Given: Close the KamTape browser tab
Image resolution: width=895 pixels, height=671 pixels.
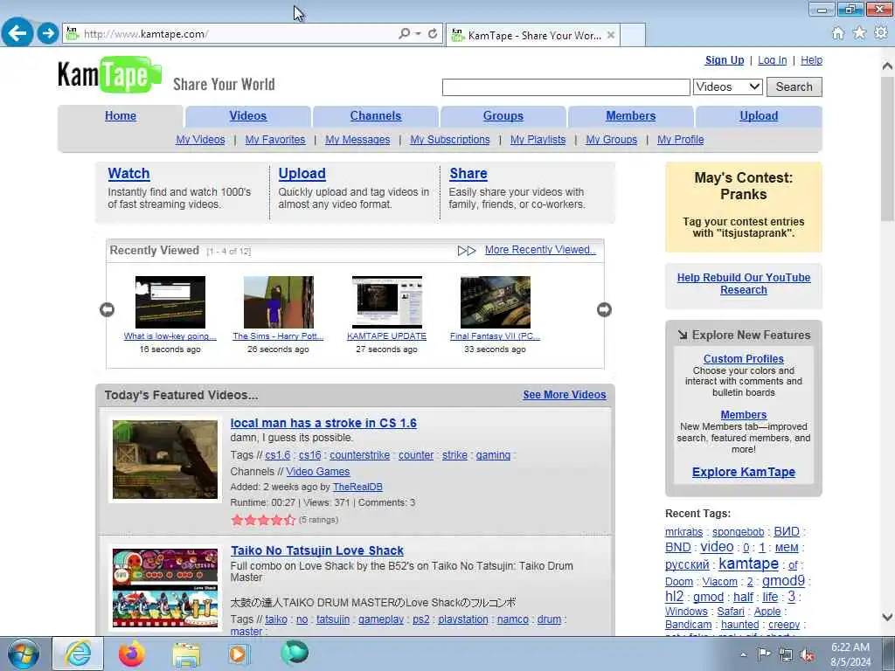Looking at the screenshot, I should coord(611,35).
